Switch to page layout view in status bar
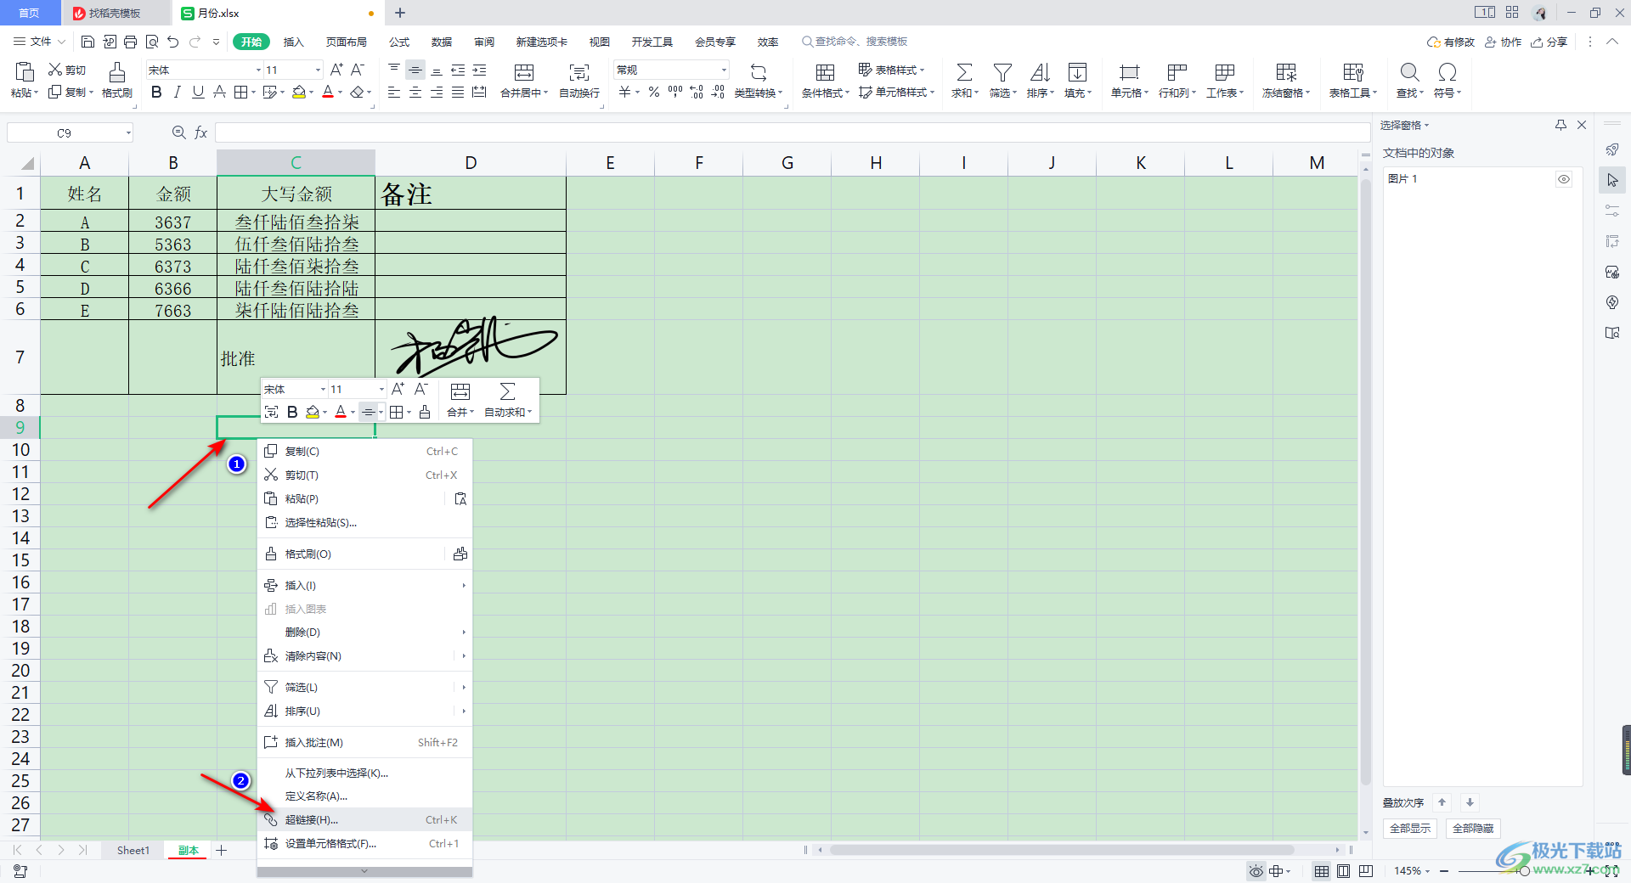This screenshot has height=883, width=1631. [x=1344, y=871]
